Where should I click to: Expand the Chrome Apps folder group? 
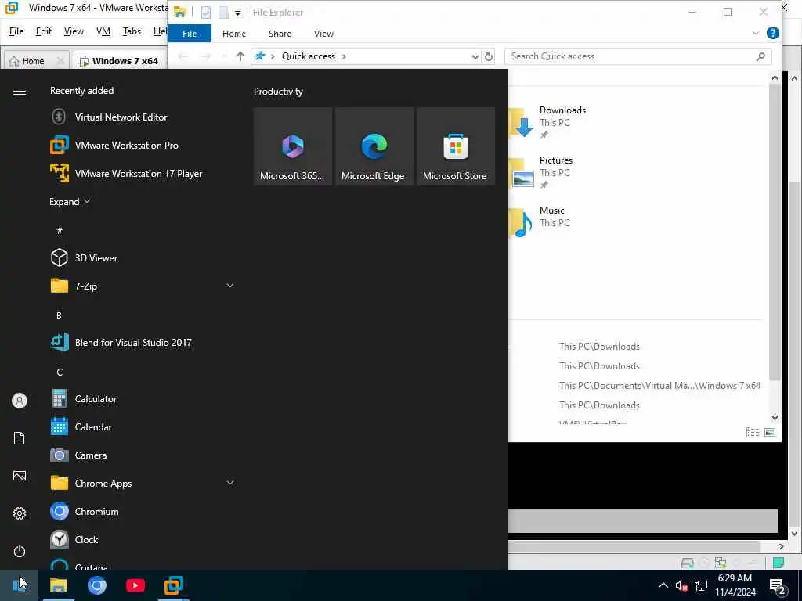pyautogui.click(x=230, y=482)
